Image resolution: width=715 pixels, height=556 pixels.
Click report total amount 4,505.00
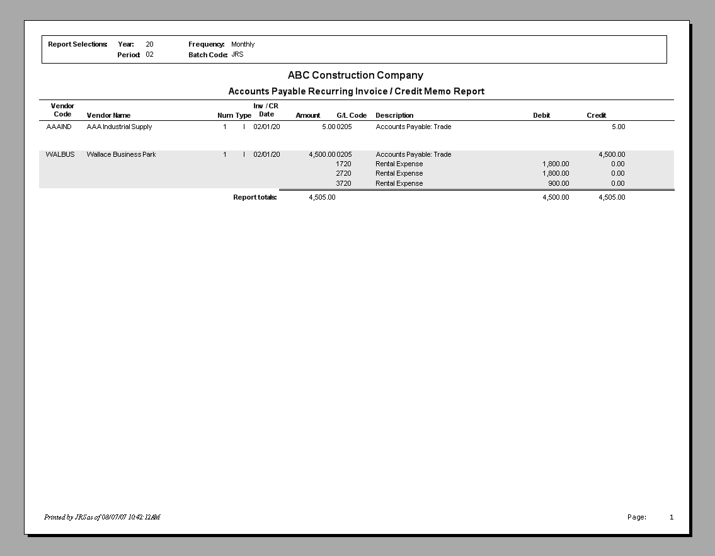[322, 197]
